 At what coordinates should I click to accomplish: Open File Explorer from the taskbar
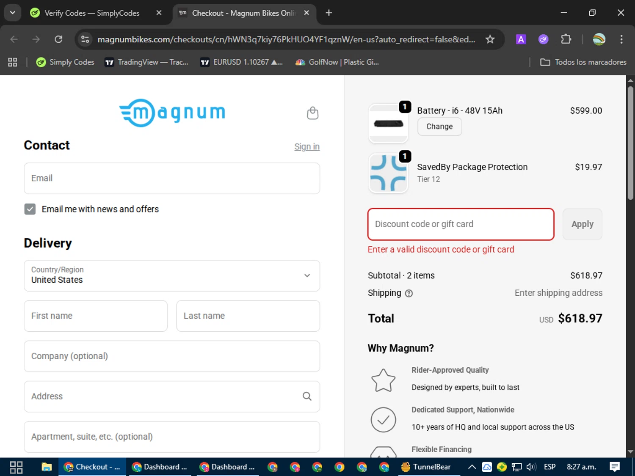coord(47,467)
